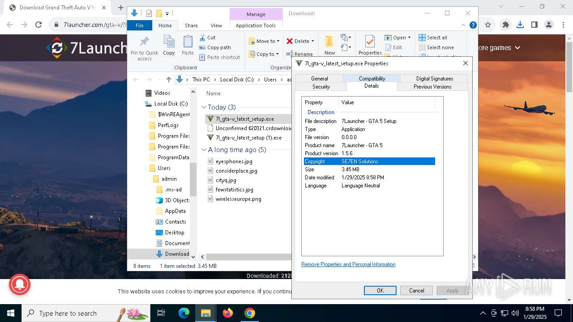573x322 pixels.
Task: Click OK in Properties dialog
Action: [x=380, y=291]
